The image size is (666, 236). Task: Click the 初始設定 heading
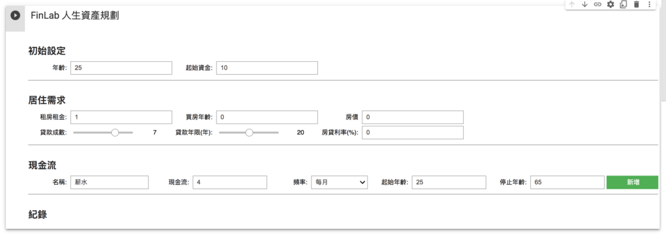click(x=47, y=51)
